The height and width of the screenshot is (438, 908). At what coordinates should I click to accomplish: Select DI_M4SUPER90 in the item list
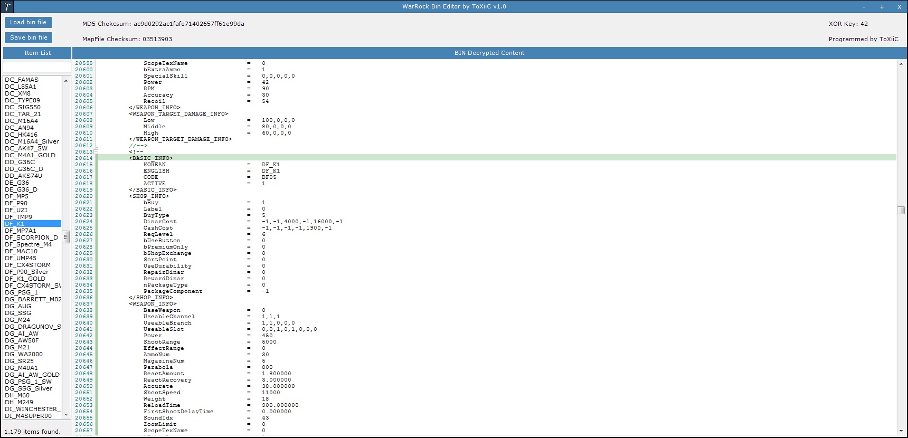click(29, 416)
